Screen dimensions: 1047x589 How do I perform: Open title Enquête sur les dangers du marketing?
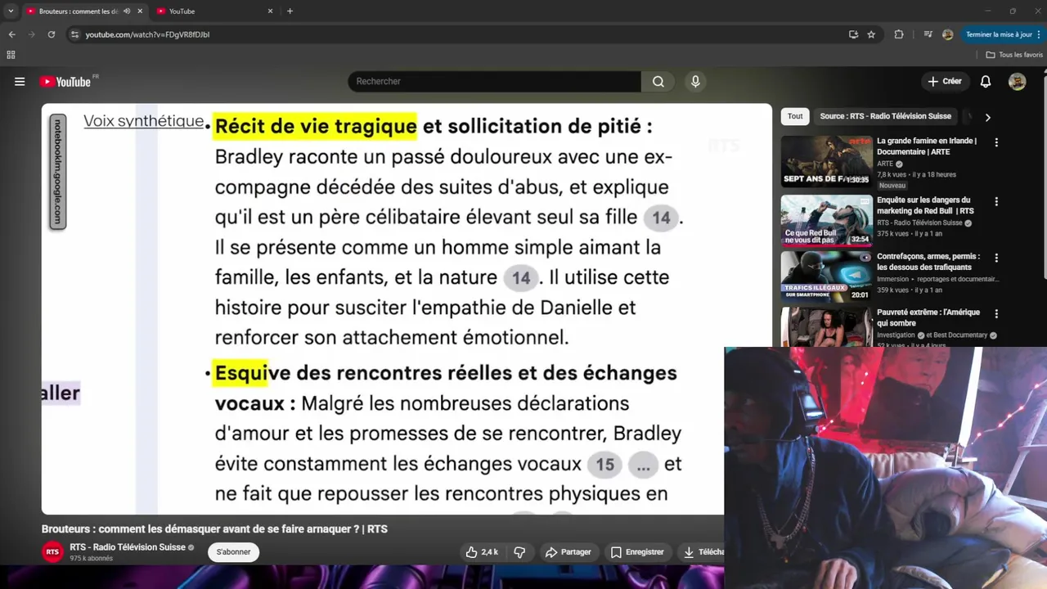(927, 205)
